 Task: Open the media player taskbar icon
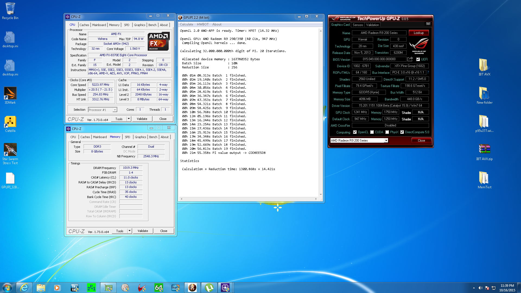point(57,288)
